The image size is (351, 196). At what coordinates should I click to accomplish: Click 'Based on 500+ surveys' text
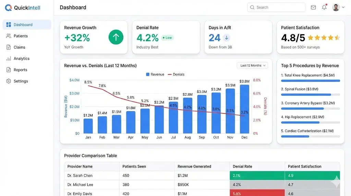(x=300, y=47)
